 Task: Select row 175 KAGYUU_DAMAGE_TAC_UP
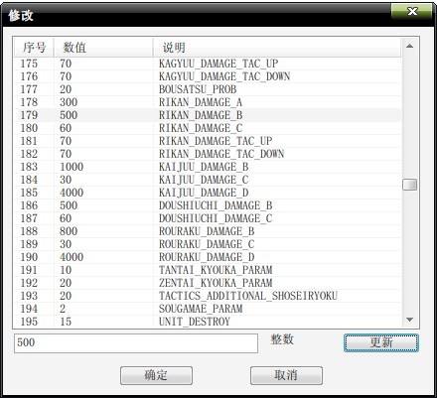tap(208, 64)
